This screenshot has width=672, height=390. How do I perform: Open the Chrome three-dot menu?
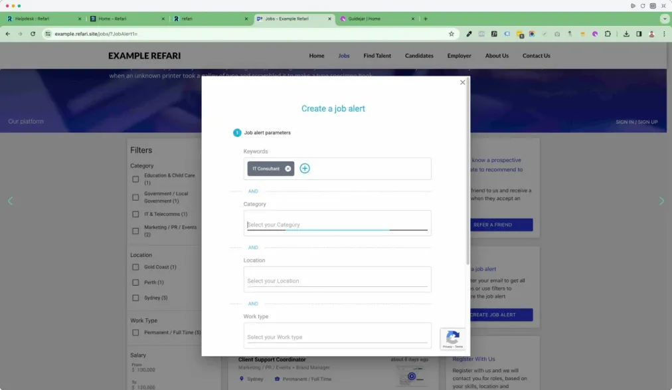coord(664,34)
